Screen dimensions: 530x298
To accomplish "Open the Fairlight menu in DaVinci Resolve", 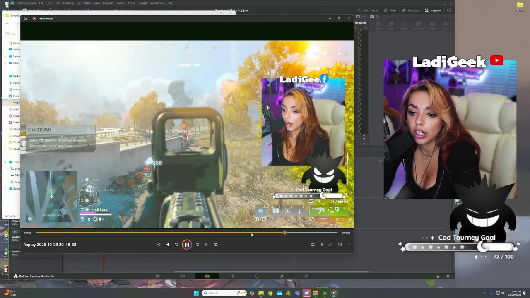I will click(142, 3).
